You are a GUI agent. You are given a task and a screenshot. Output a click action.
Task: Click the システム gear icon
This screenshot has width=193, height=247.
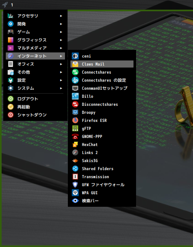pyautogui.click(x=11, y=88)
